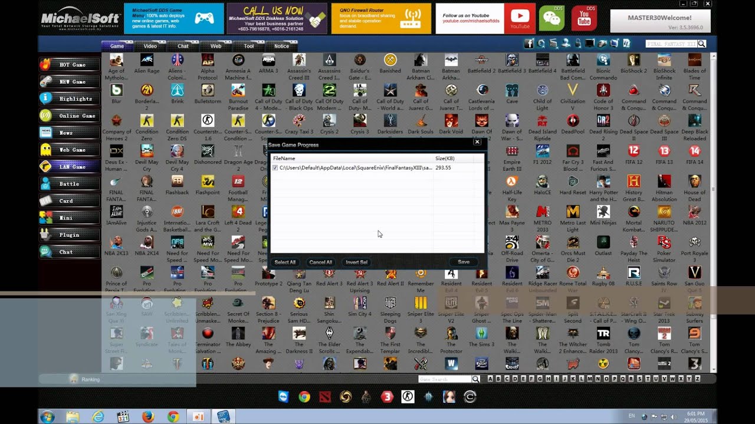The height and width of the screenshot is (424, 755).
Task: Open the Notice tab
Action: coord(282,46)
